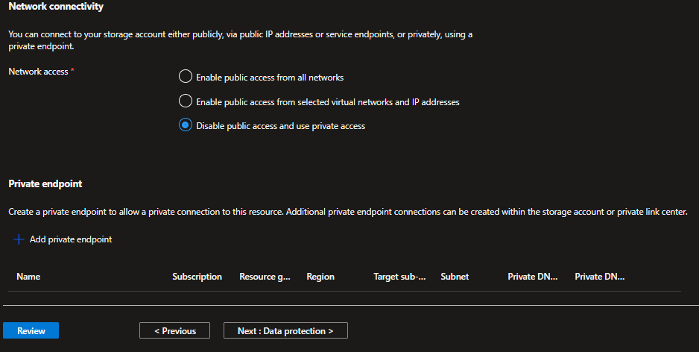The height and width of the screenshot is (352, 699).
Task: Click the truncated Resource group column header
Action: pos(265,277)
